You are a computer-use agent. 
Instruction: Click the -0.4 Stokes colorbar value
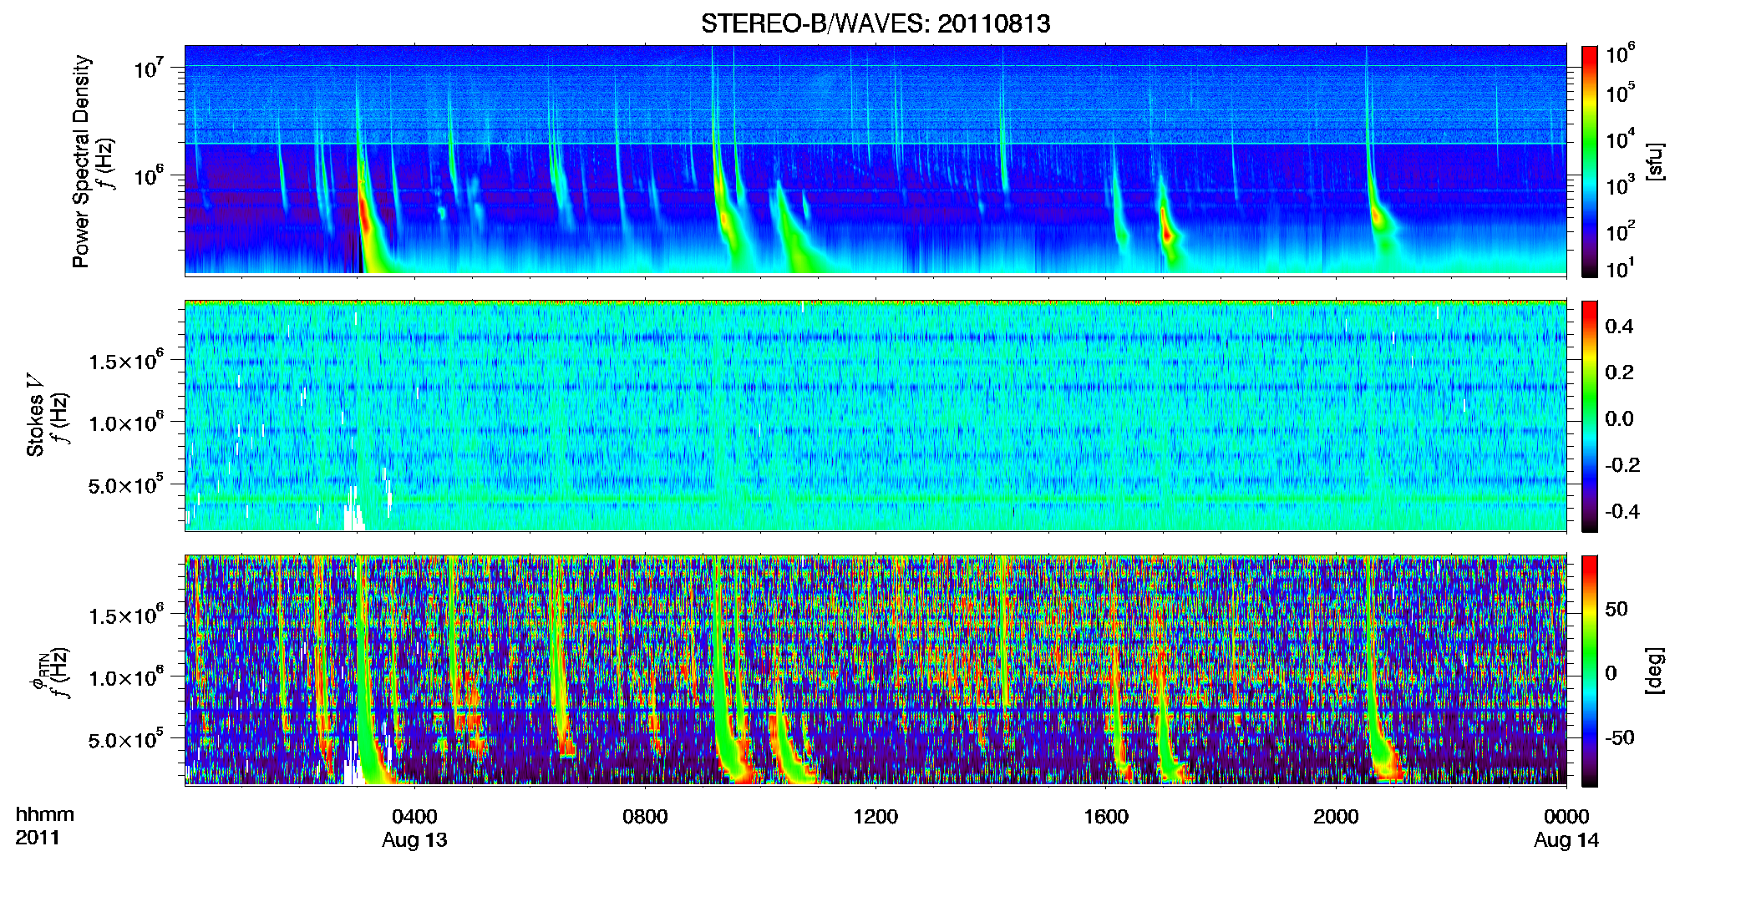pos(1622,511)
